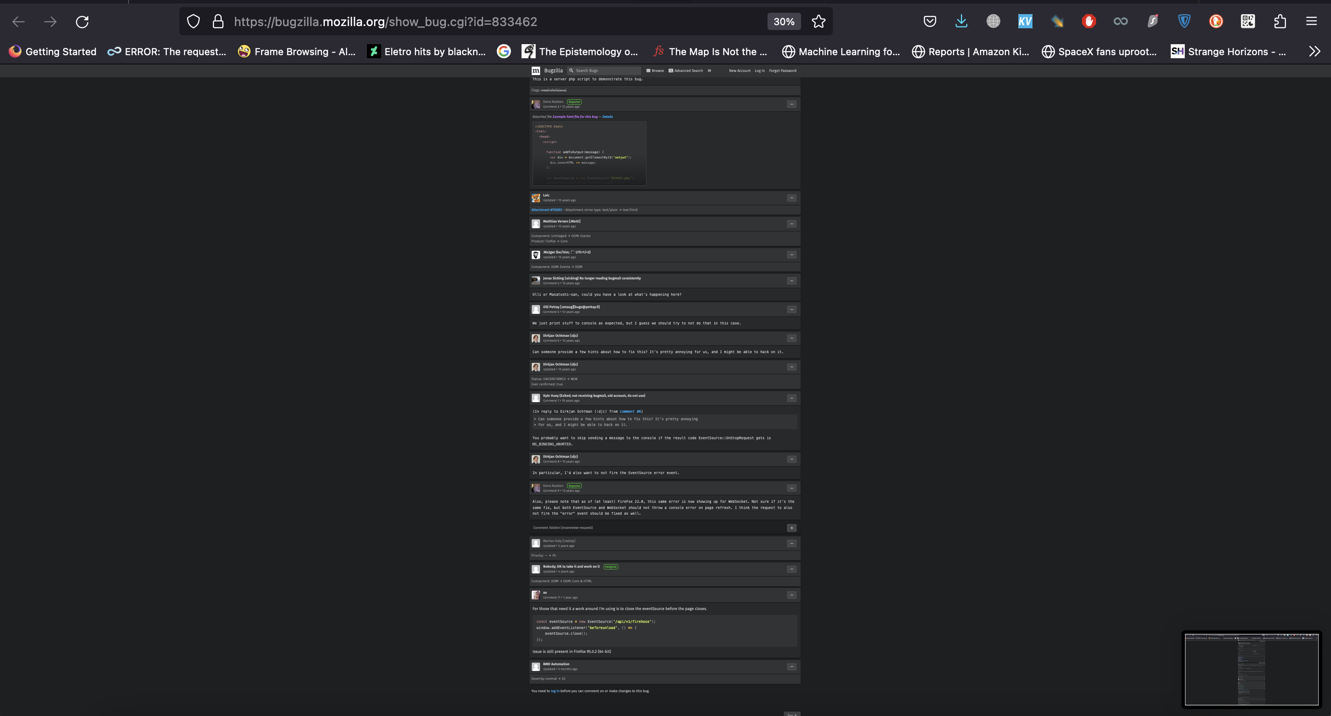The height and width of the screenshot is (716, 1331).
Task: Adjust the 30% page zoom control
Action: (783, 21)
